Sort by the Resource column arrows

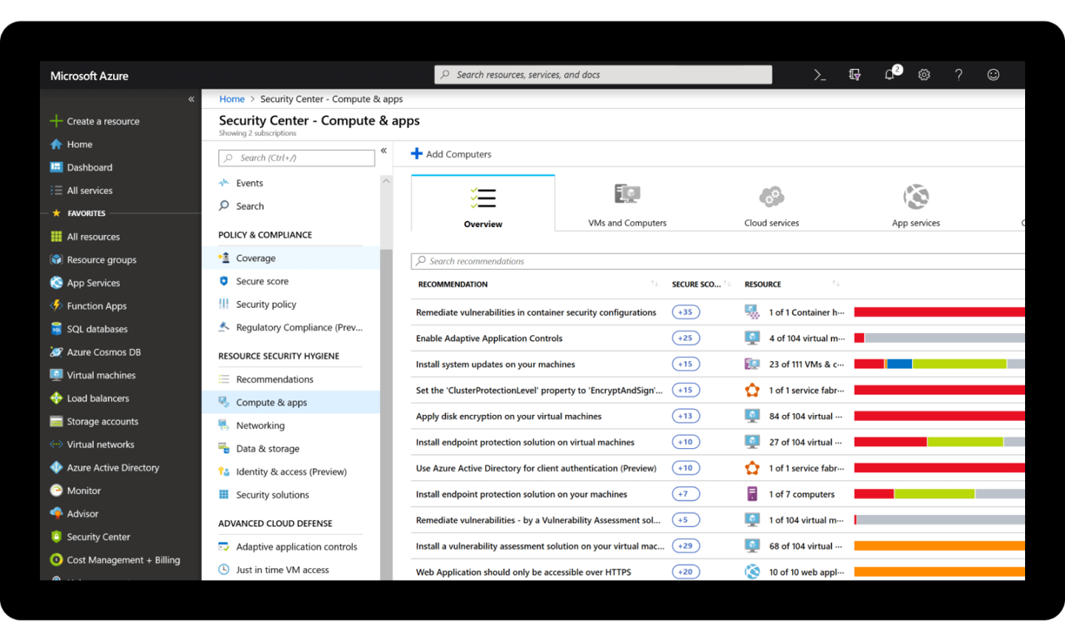[x=836, y=284]
